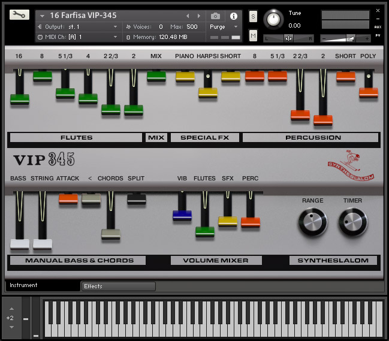Screen dimensions: 389x341
Task: Click the Flutes 16 green drawbar
Action: (20, 99)
